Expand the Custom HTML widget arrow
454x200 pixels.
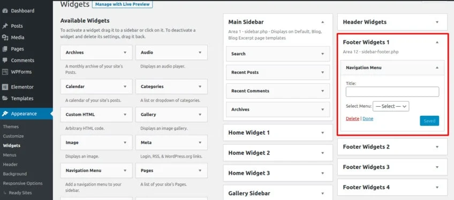pos(125,115)
